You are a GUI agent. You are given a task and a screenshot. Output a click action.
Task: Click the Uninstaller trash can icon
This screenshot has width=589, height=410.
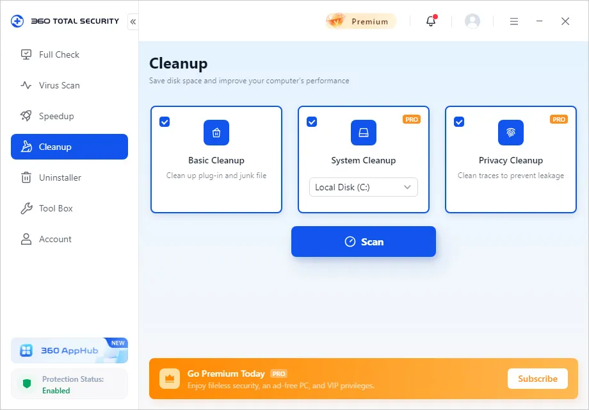tap(26, 177)
